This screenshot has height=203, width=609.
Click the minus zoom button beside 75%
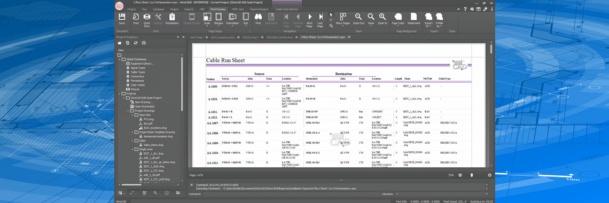pos(460,175)
